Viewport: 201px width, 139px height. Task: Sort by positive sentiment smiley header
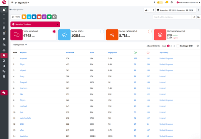coord(135,52)
